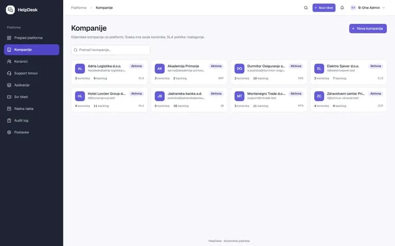Click the AK avatar of Akademija Primorje
Screen dimensions: 395x246
coord(160,69)
